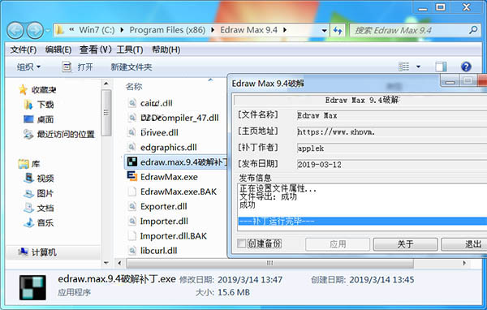Expand the arrow after Program Files (x86)
Screen dimensions: 487x310
pyautogui.click(x=213, y=30)
